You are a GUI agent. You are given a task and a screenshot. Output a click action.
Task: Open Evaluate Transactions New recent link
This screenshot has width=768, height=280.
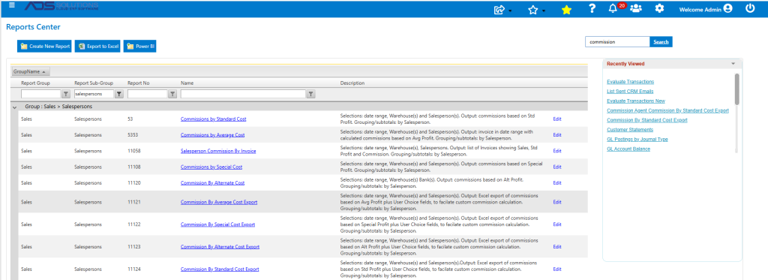tap(636, 101)
